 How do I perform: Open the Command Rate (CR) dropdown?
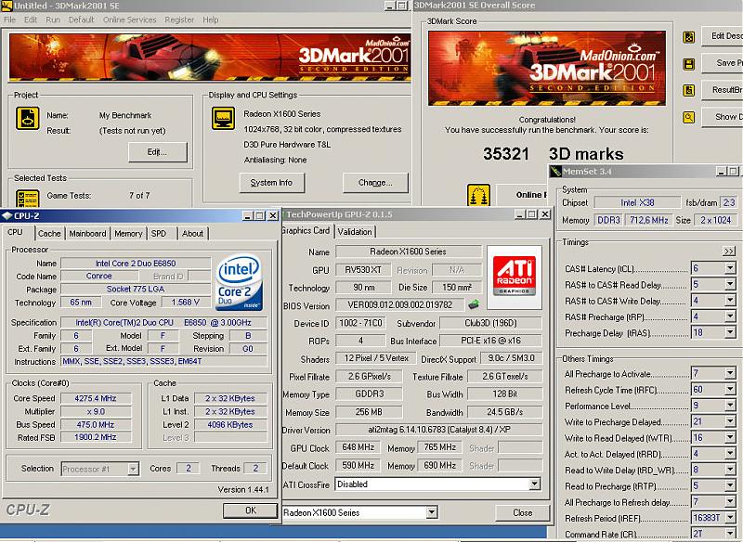coord(730,534)
